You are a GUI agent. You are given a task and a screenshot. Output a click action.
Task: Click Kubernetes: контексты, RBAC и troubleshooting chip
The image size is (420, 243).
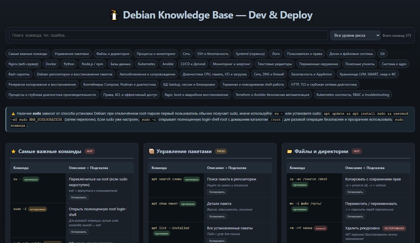[x=353, y=95]
